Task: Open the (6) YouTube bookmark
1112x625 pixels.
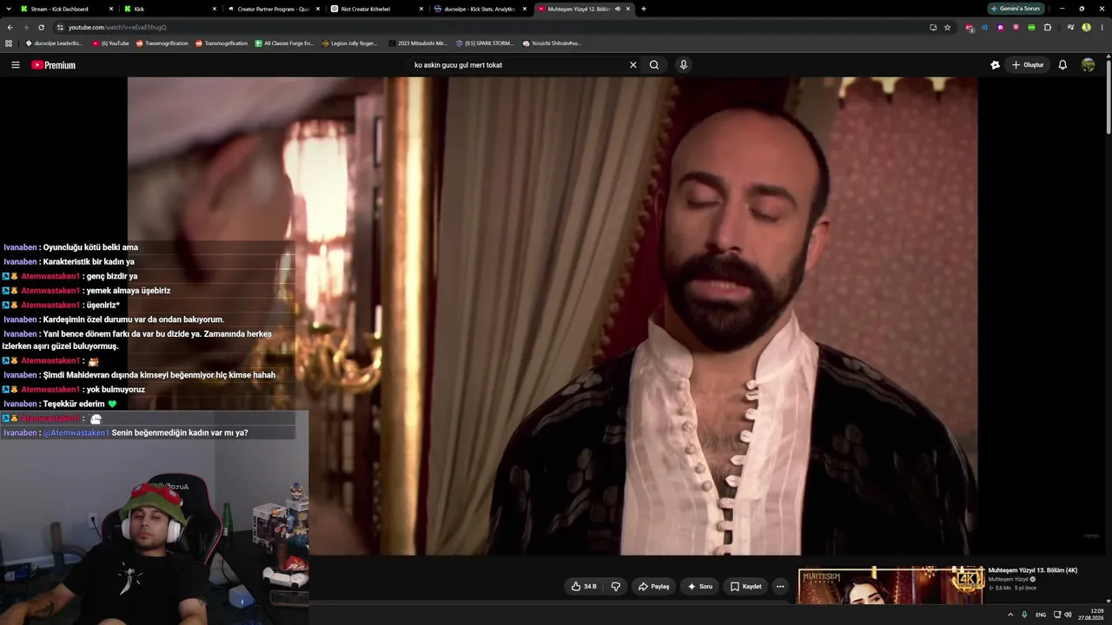Action: coord(110,43)
